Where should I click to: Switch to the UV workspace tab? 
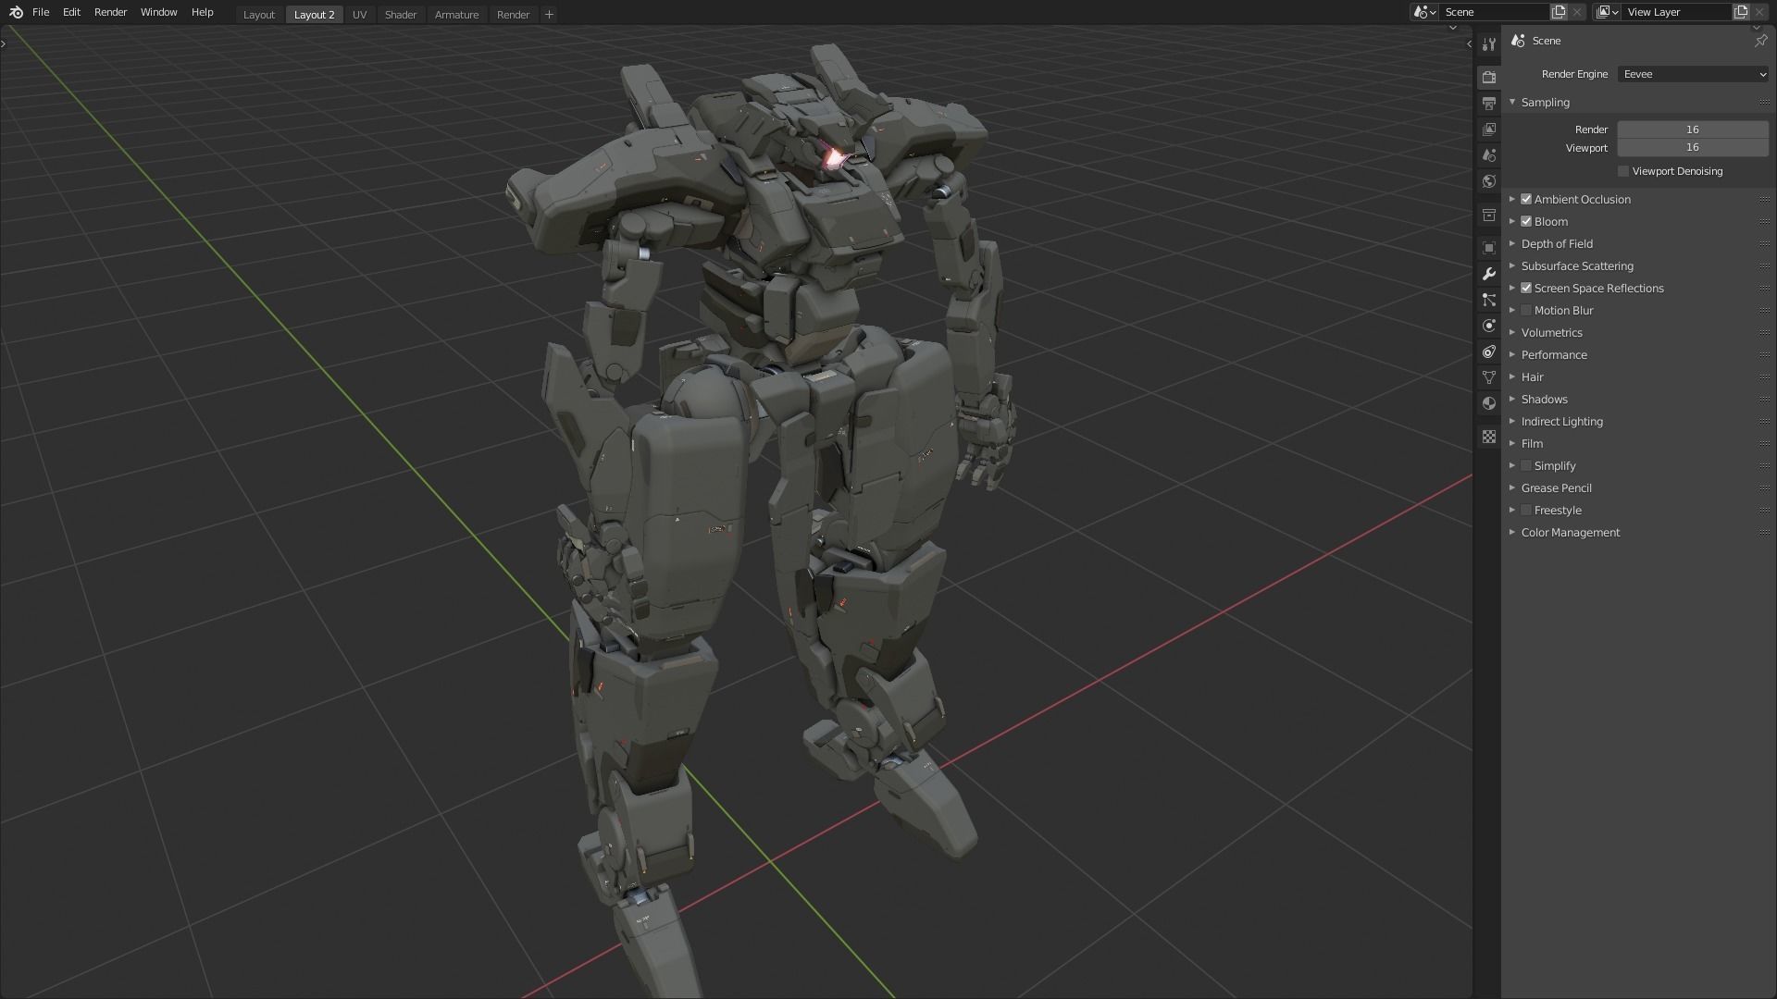[359, 15]
